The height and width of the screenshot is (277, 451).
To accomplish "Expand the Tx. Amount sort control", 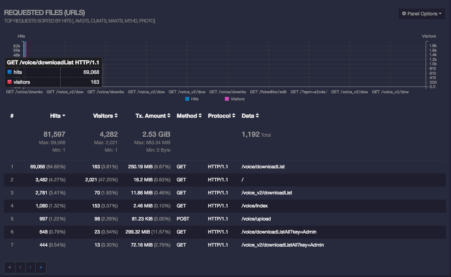I will coord(169,115).
